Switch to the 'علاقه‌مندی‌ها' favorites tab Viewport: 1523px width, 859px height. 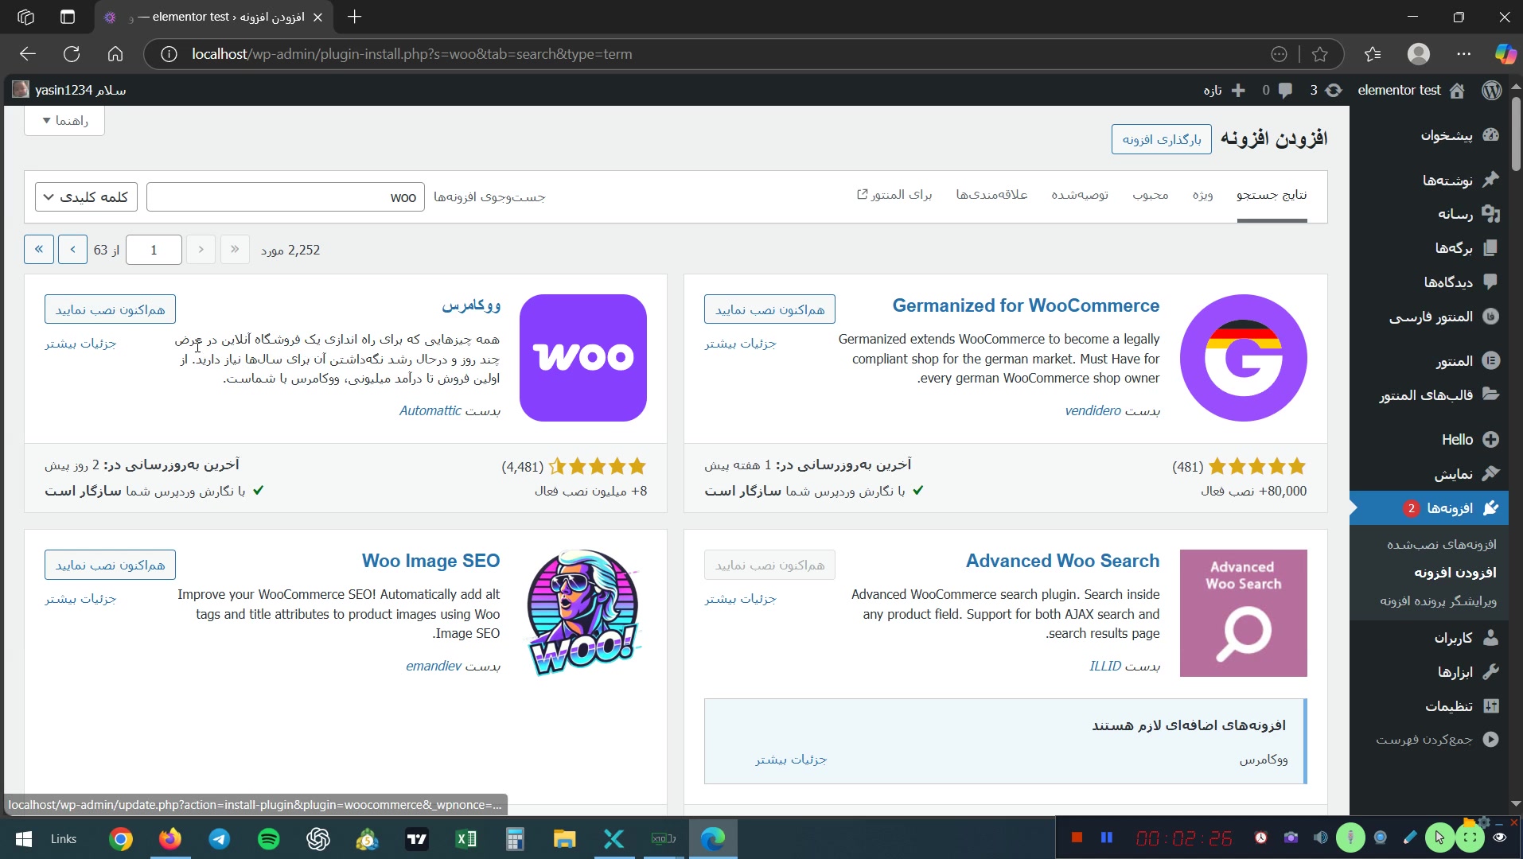(991, 196)
